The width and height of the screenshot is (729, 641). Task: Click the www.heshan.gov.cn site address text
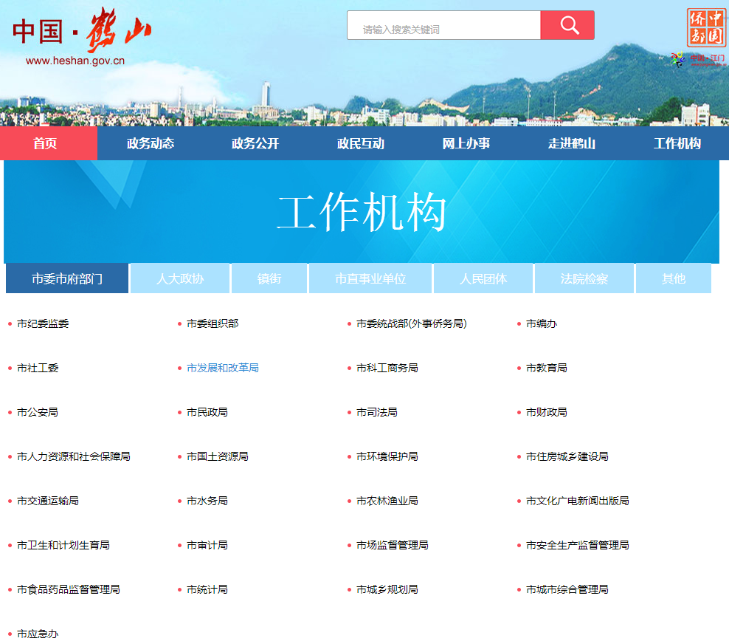coord(75,61)
